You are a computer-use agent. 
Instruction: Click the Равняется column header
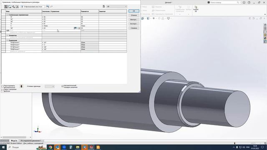coord(90,11)
